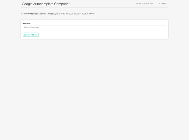Open the Author link
This screenshot has height=140, width=189.
click(x=162, y=4)
